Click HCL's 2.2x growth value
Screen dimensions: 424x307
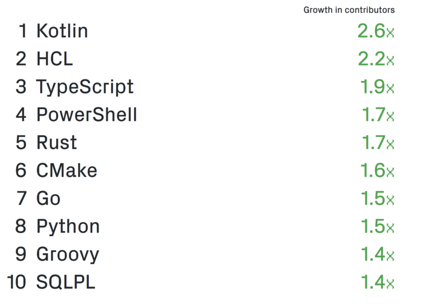(376, 58)
